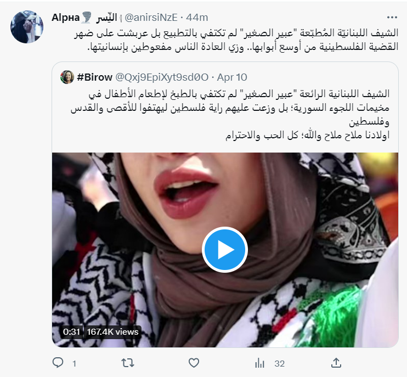Click the 0:31 video duration badge
This screenshot has width=407, height=377.
(x=71, y=332)
